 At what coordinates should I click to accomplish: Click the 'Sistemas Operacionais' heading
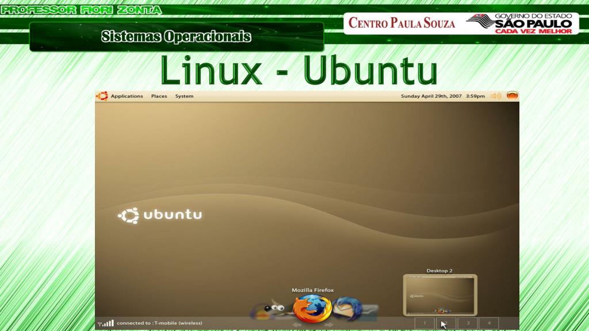pos(176,36)
